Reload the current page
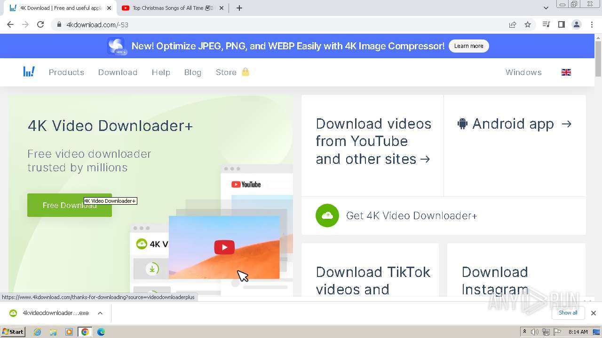The height and width of the screenshot is (338, 602). coord(40,24)
